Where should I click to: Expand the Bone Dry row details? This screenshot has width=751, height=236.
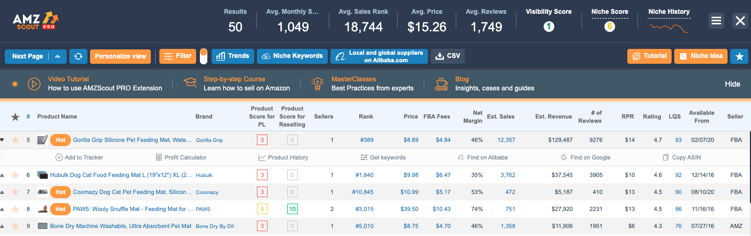[x=2, y=226]
